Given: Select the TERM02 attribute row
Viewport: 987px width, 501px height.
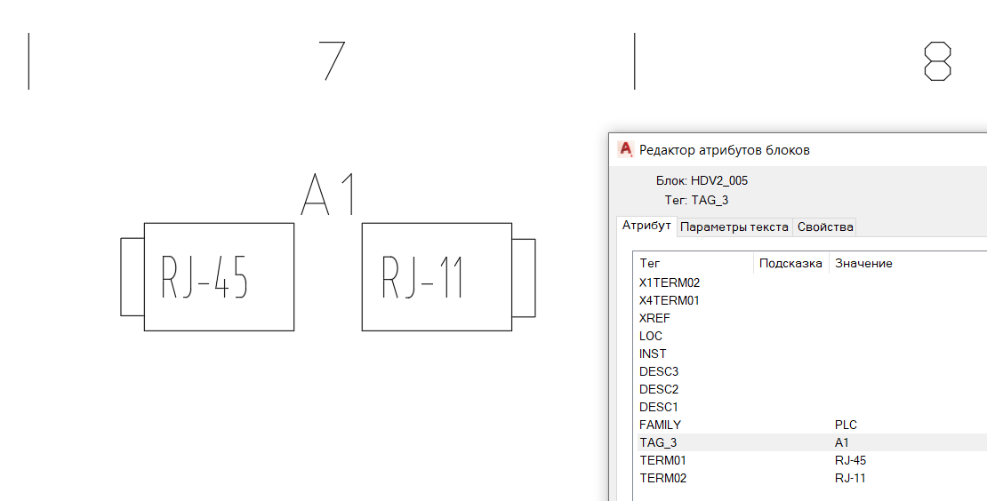Looking at the screenshot, I should coord(812,479).
